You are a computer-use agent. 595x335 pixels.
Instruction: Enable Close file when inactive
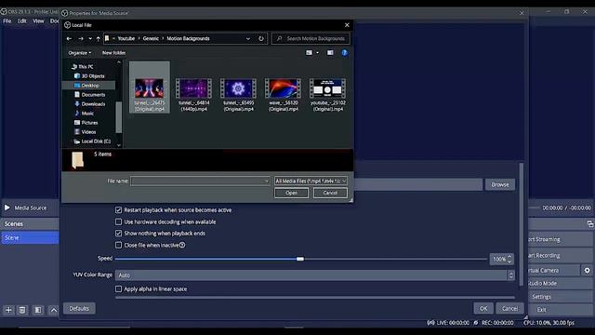pos(118,245)
